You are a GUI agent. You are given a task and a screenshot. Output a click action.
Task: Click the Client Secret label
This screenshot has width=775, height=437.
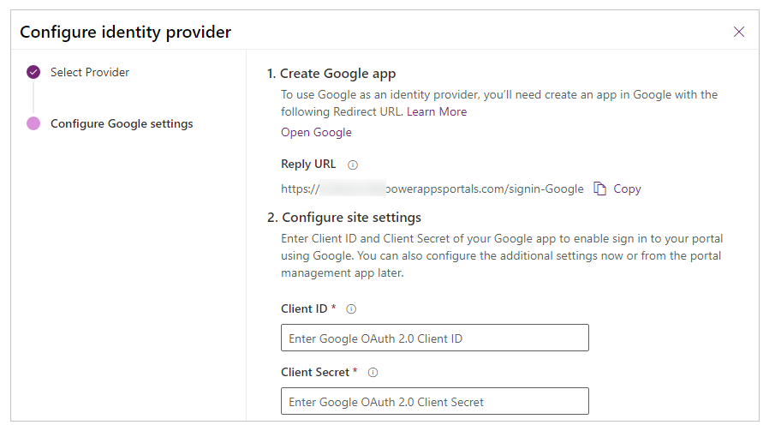[315, 372]
